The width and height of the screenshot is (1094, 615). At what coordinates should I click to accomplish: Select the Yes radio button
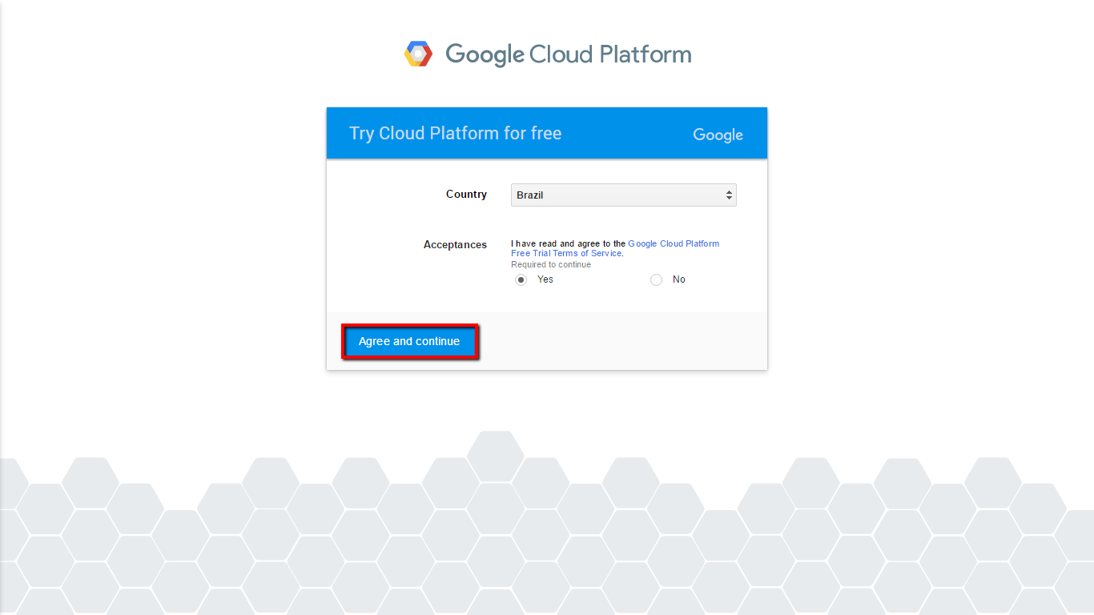tap(521, 279)
